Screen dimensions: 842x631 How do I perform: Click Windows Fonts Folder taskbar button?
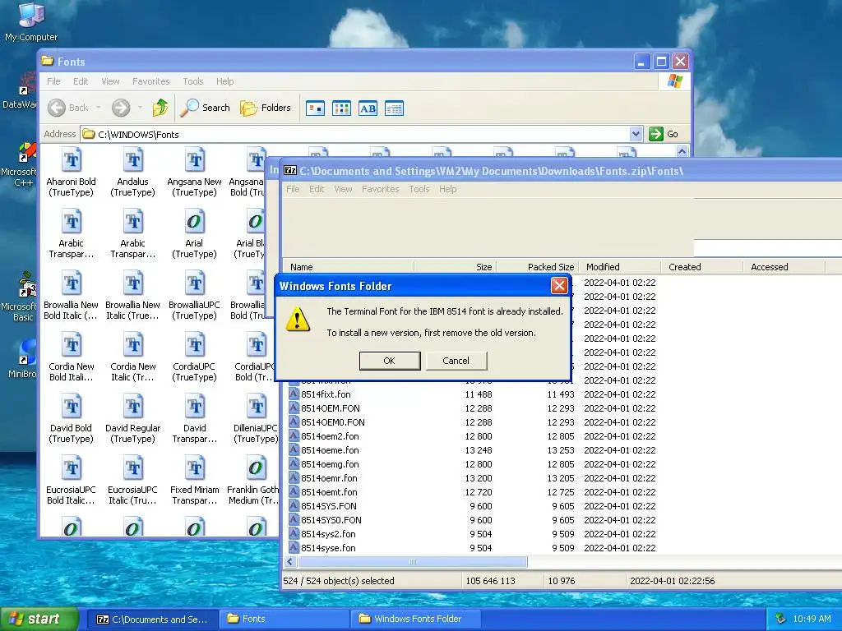coord(416,619)
